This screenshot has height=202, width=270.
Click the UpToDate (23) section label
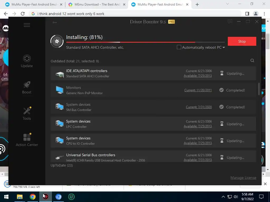(x=62, y=165)
